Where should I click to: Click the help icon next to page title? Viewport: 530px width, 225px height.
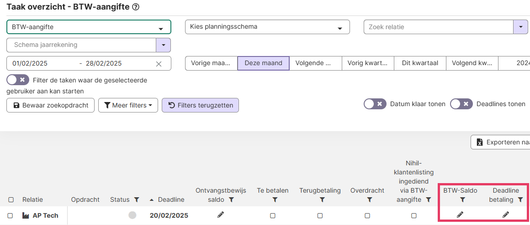coord(135,7)
